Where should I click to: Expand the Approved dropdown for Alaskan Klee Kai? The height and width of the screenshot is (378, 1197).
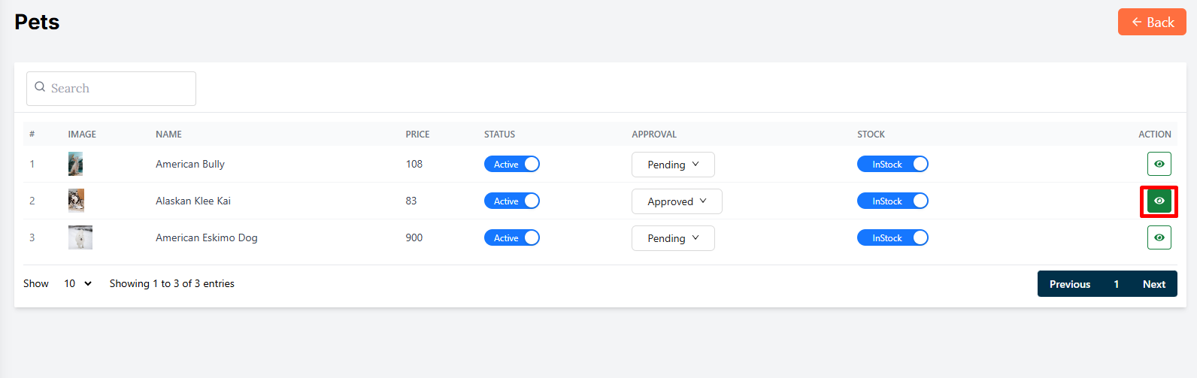pyautogui.click(x=677, y=201)
